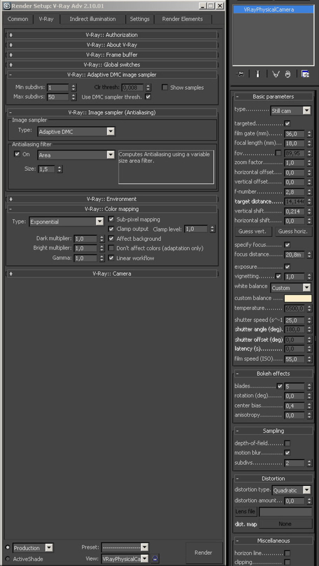Click the lock view icon next to View dropdown
The height and width of the screenshot is (566, 319).
coord(155,558)
